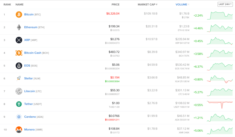Click the Litecoin logo icon

pyautogui.click(x=19, y=91)
